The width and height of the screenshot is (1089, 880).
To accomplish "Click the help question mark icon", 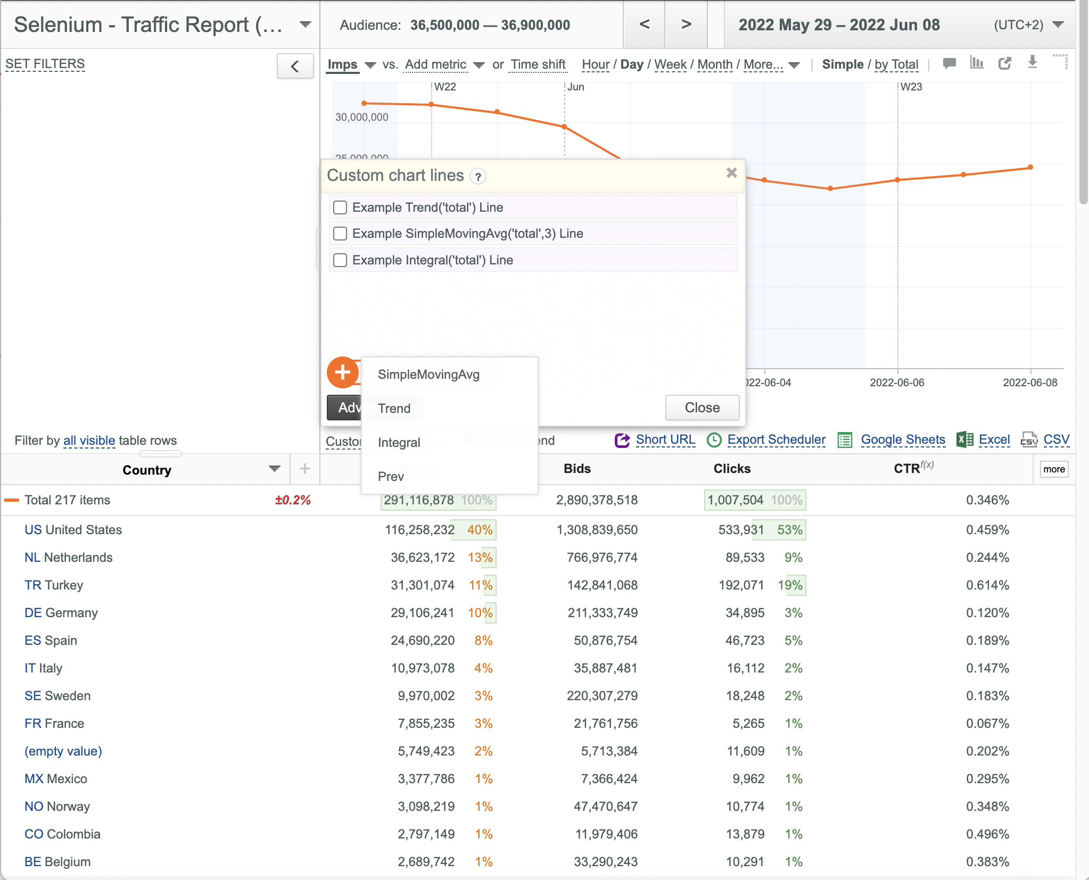I will 478,177.
